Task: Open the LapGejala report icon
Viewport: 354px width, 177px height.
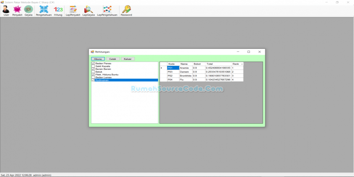Action: pos(89,11)
